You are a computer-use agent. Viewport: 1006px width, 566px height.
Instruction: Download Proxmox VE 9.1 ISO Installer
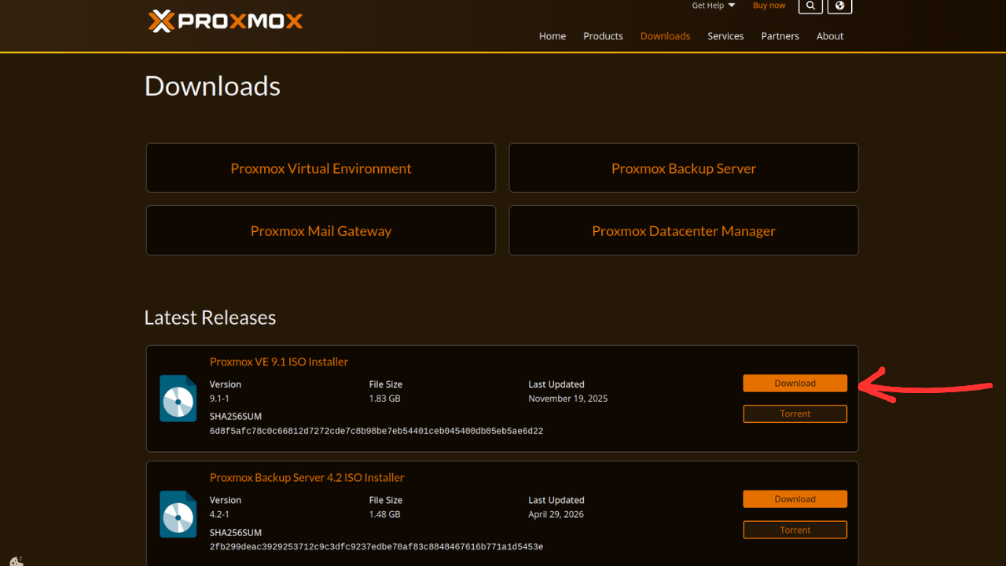(795, 384)
